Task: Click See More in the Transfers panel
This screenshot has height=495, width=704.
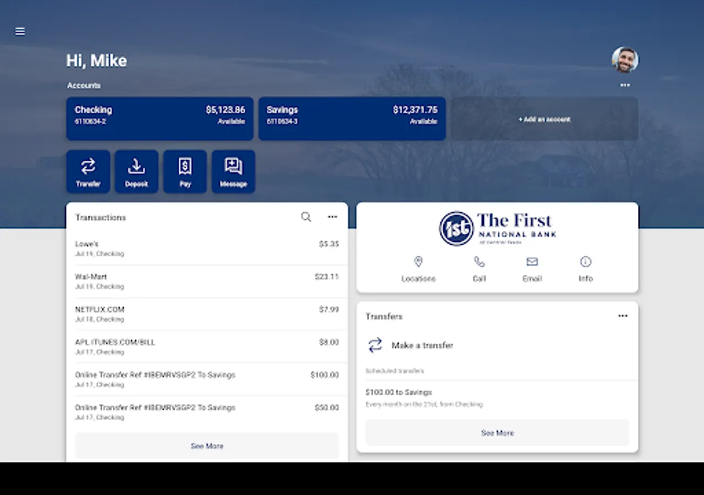Action: 497,433
